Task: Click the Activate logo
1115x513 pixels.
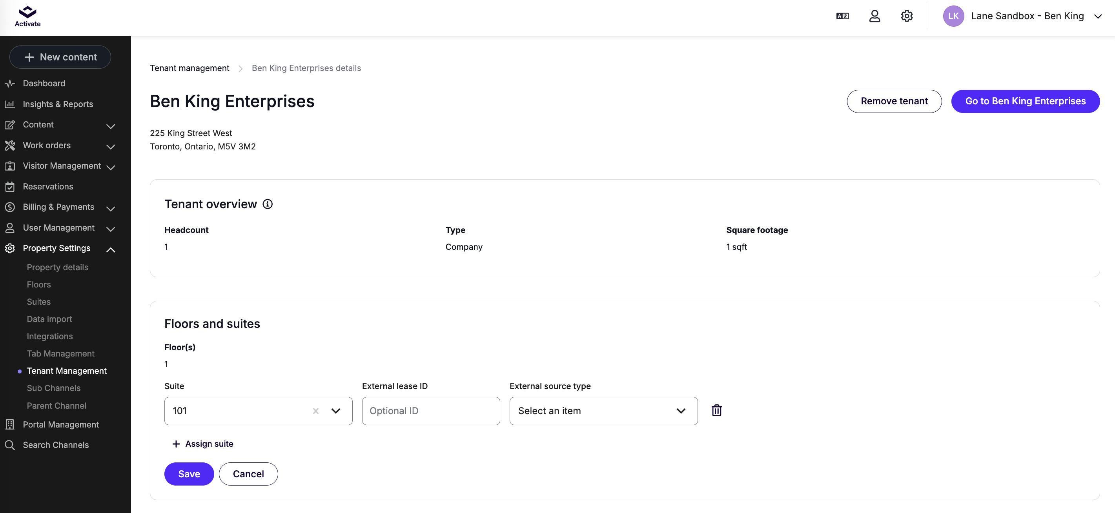Action: [x=27, y=16]
